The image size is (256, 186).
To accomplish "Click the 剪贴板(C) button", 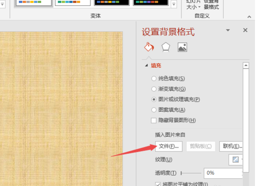I will (x=200, y=146).
